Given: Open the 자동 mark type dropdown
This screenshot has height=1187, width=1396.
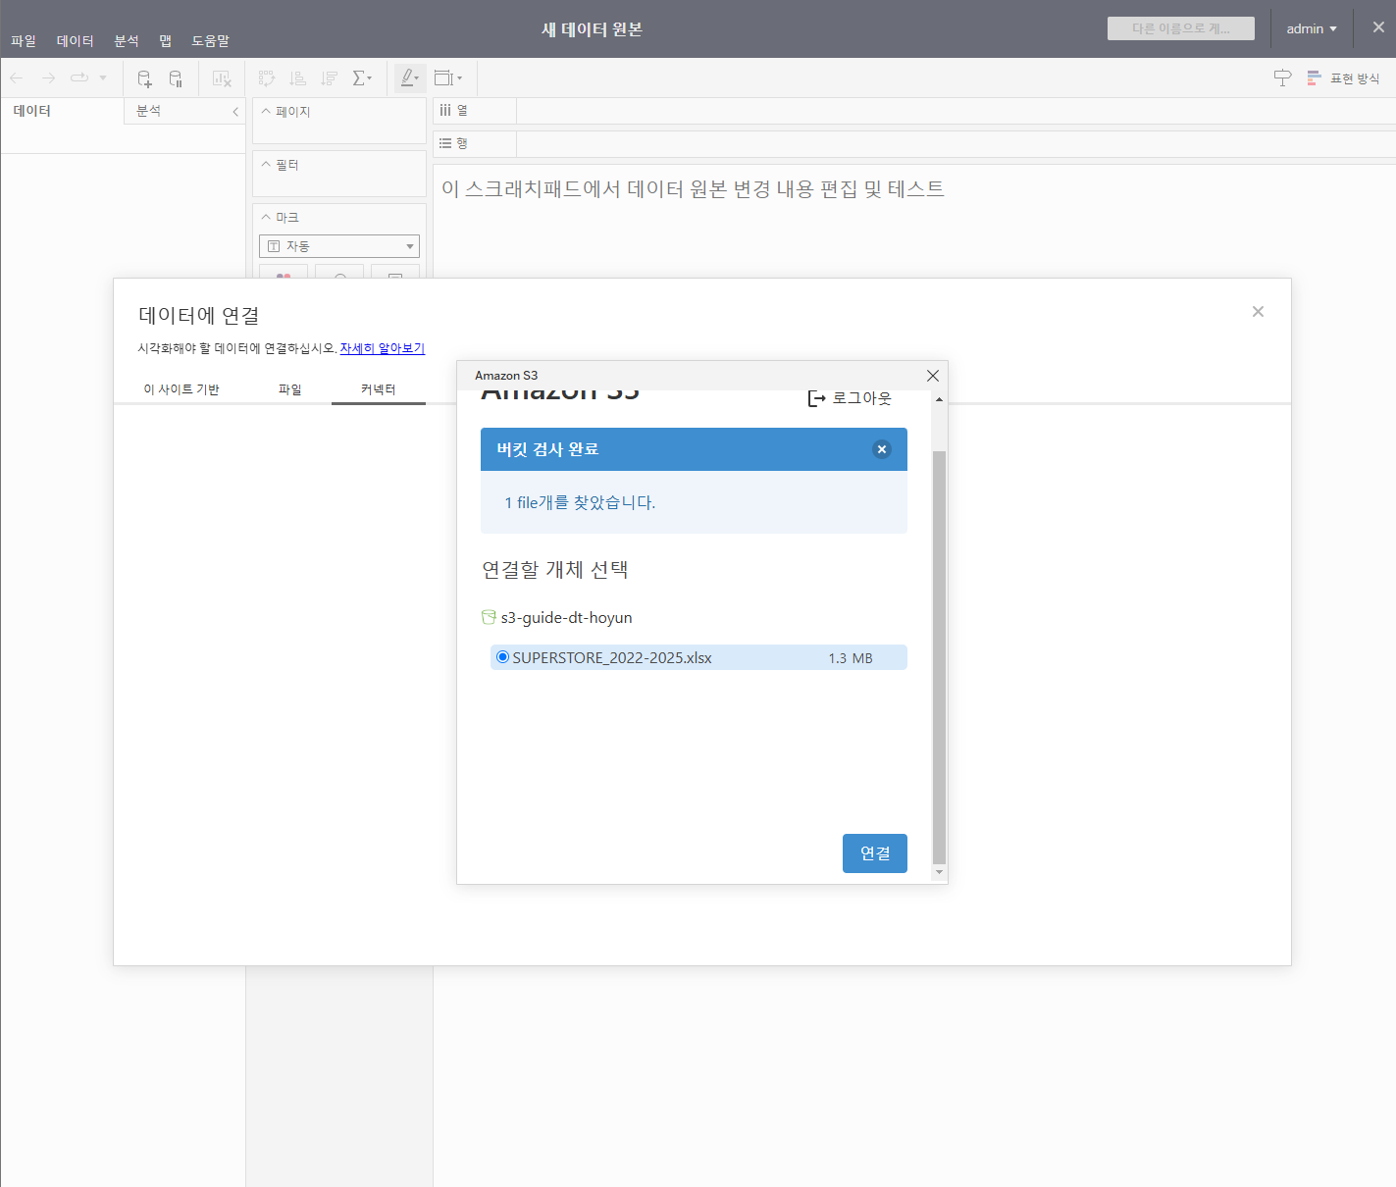Looking at the screenshot, I should pos(339,246).
